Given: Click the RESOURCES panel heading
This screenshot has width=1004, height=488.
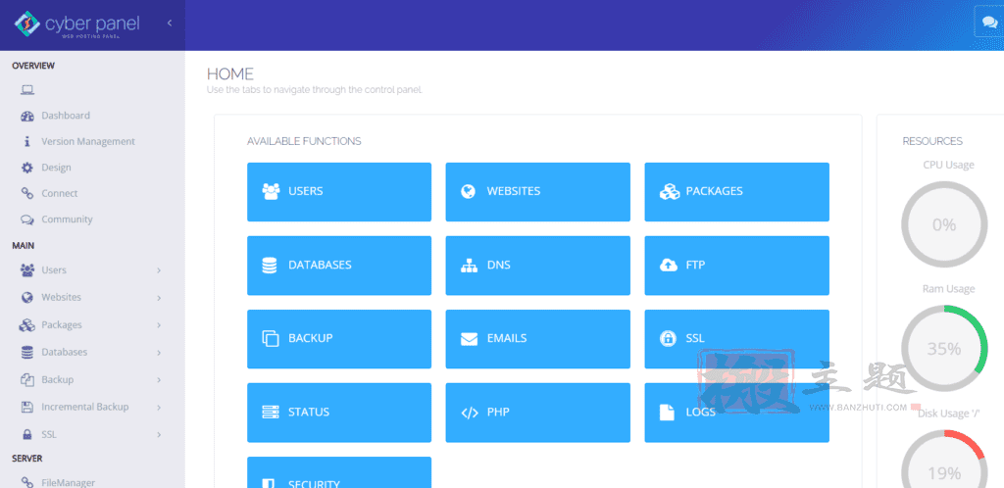Looking at the screenshot, I should coord(932,141).
